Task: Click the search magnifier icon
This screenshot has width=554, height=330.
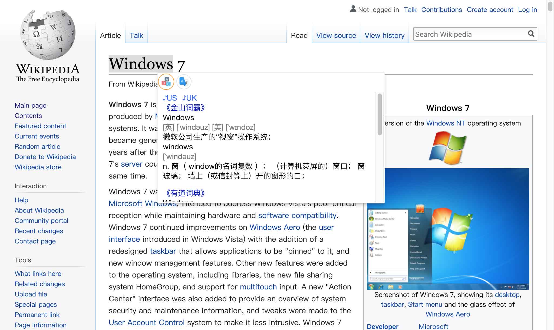Action: coord(531,34)
